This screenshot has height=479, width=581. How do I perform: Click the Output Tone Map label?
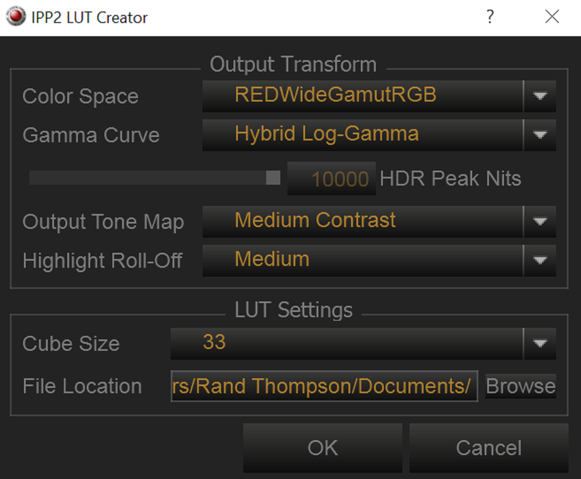coord(103,222)
